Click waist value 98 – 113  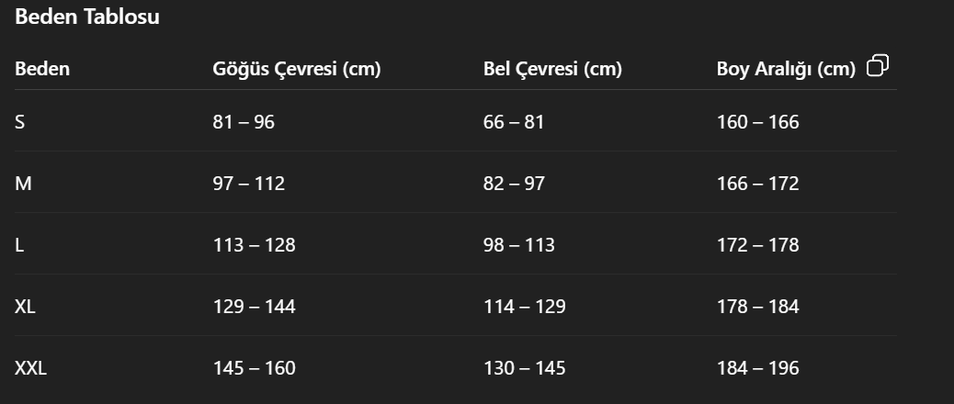pos(519,245)
